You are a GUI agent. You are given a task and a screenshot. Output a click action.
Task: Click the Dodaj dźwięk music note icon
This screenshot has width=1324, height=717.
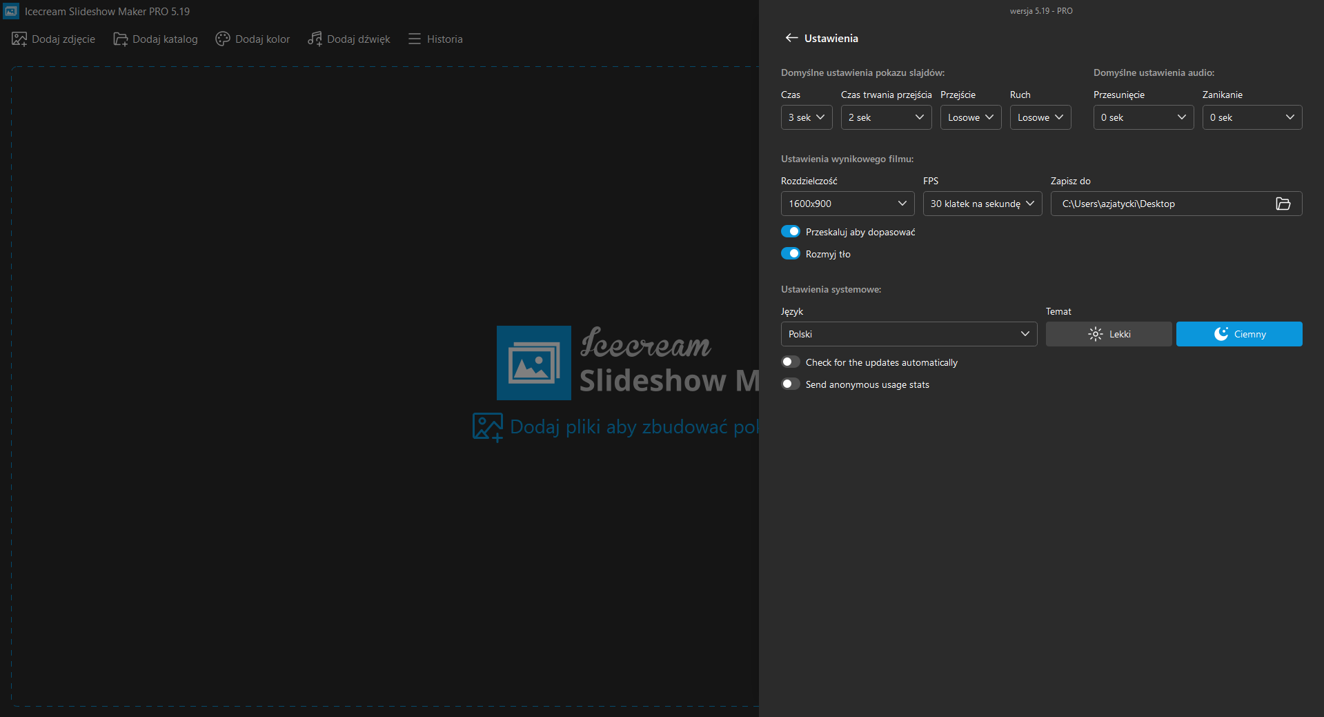pos(315,39)
